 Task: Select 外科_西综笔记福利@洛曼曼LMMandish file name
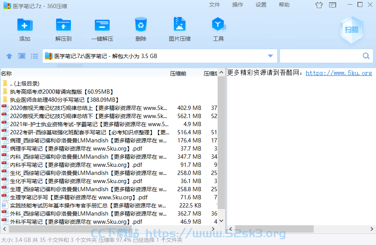point(89,214)
